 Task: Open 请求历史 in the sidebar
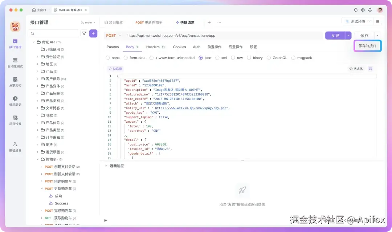15,102
